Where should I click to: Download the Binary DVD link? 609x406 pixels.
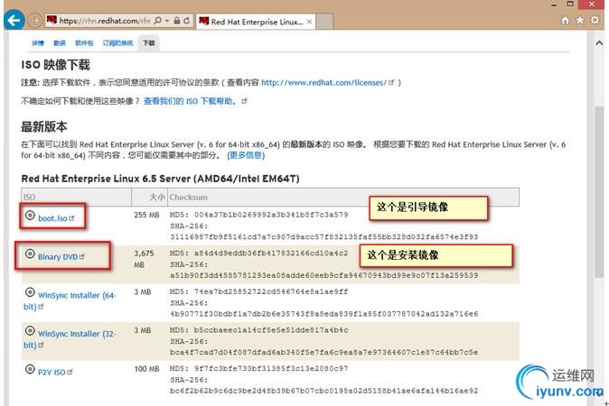tap(58, 257)
